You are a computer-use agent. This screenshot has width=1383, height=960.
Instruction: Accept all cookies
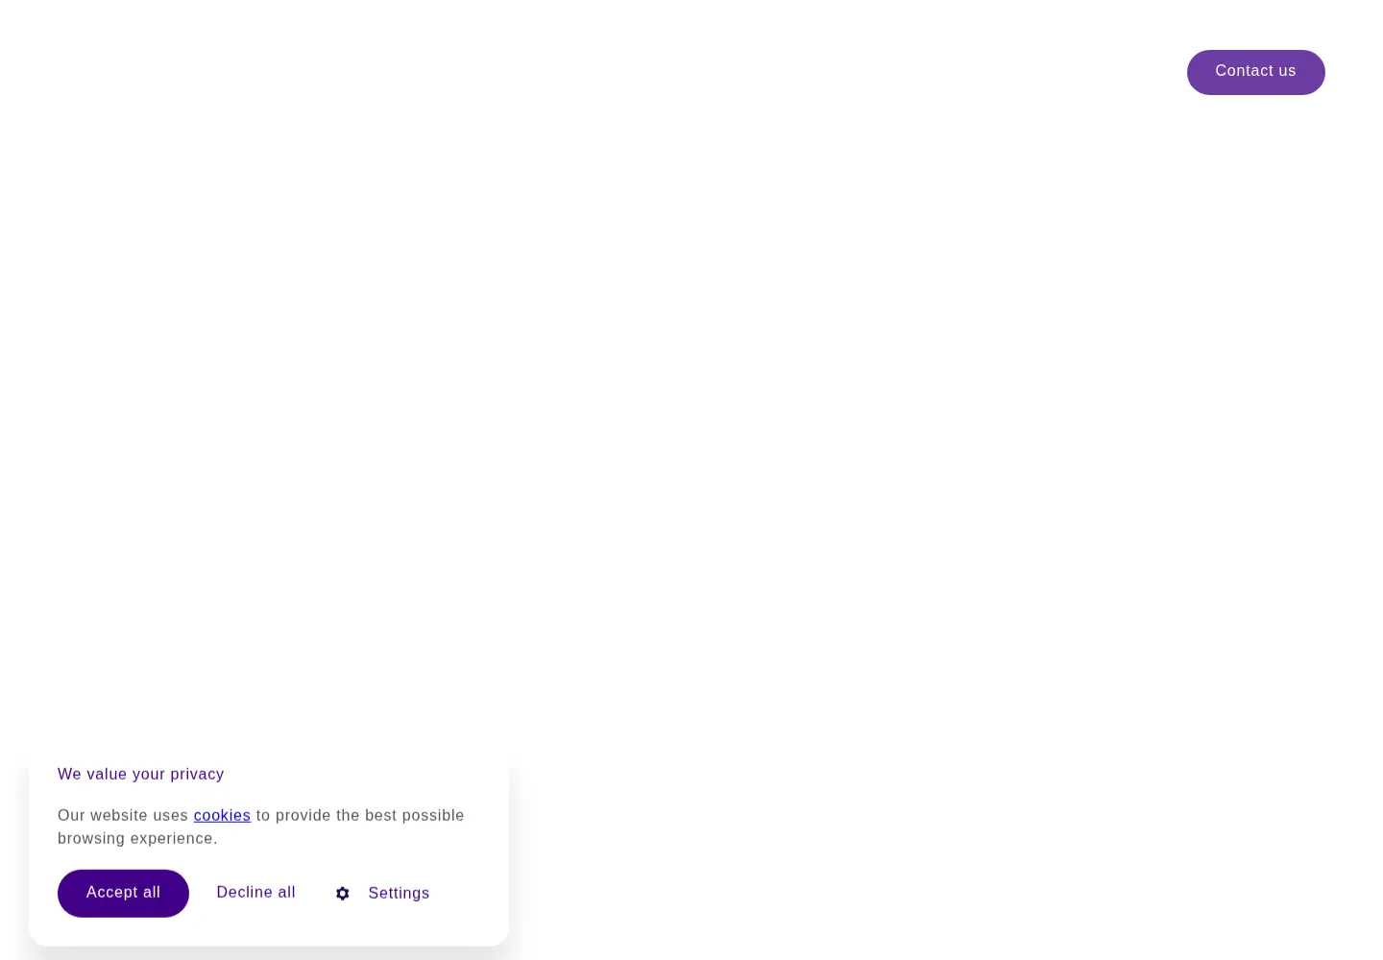coord(123,893)
